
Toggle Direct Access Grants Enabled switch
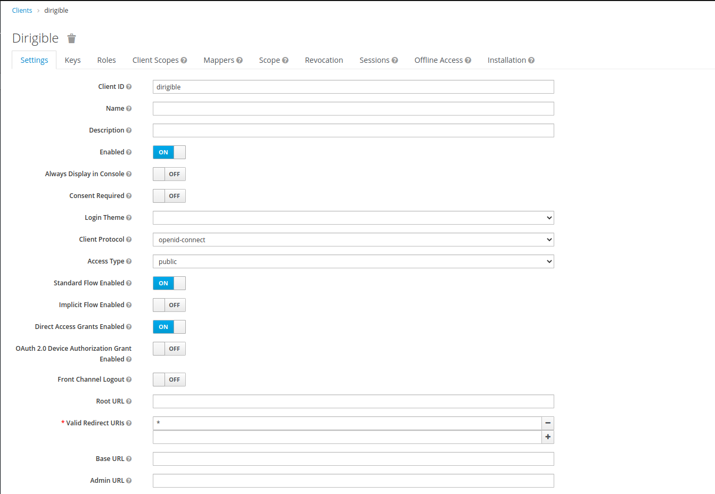pos(169,327)
